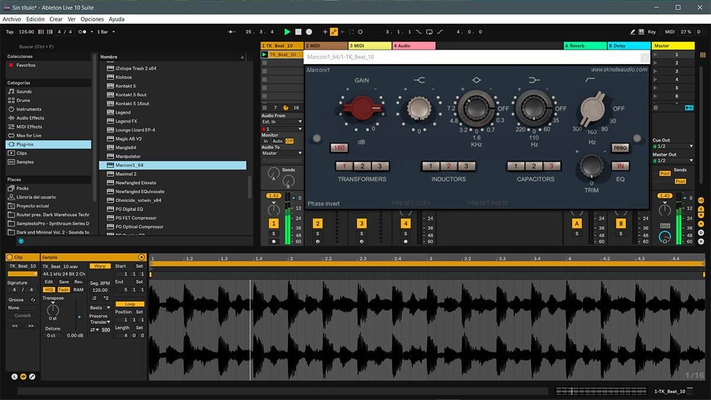
Task: Enable the Key map mode switch
Action: [652, 31]
